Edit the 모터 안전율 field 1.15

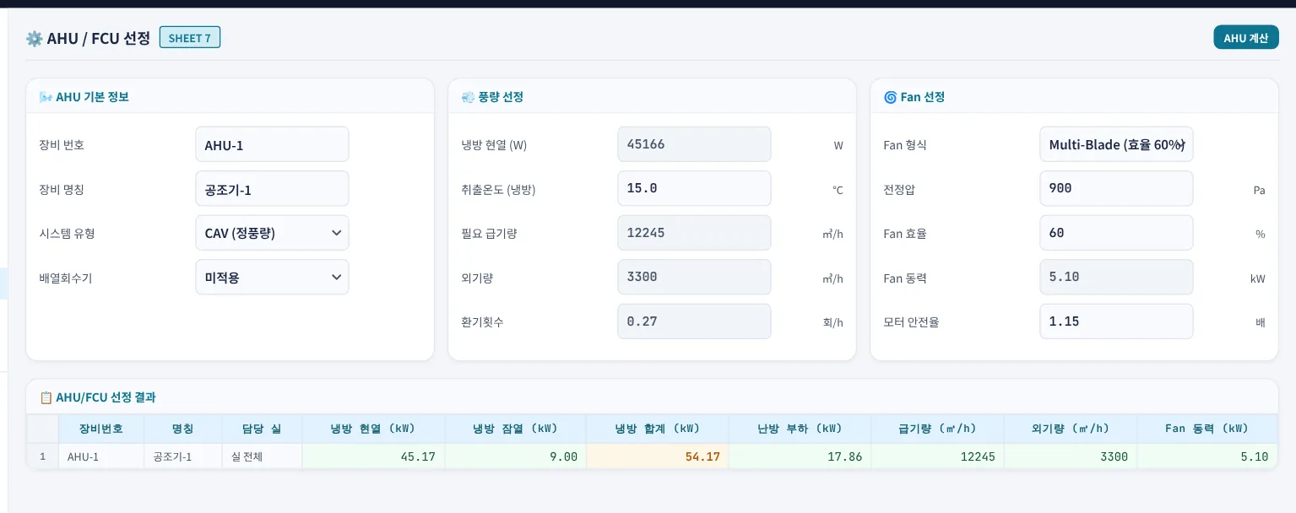1116,321
